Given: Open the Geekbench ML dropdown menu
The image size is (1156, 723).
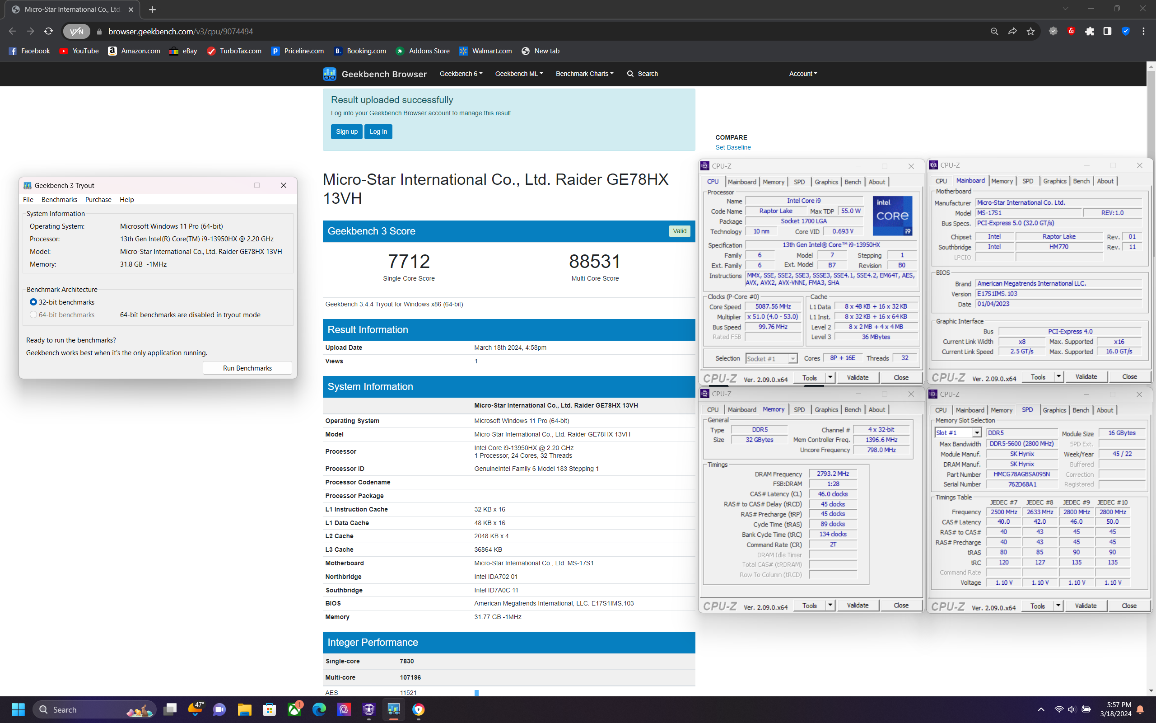Looking at the screenshot, I should (x=519, y=74).
